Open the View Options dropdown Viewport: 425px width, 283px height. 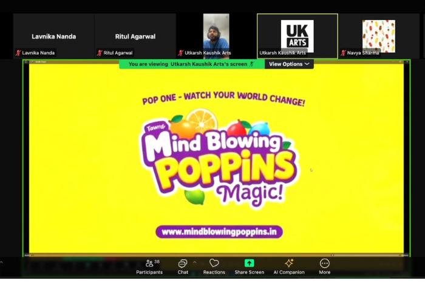[x=289, y=64]
